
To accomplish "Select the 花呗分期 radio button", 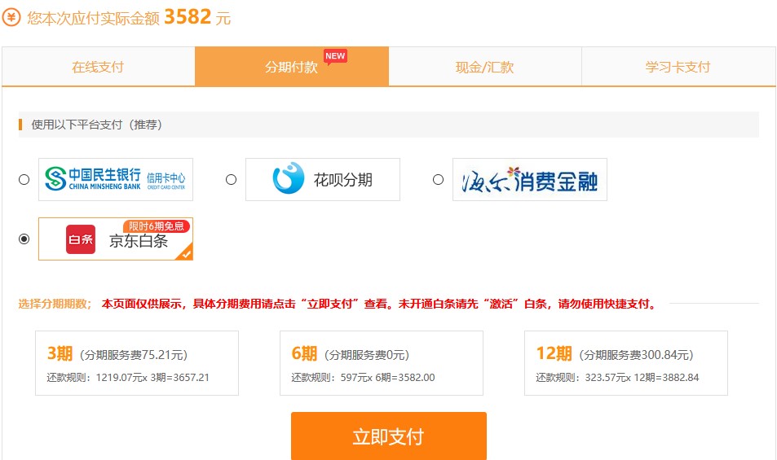I will [231, 179].
